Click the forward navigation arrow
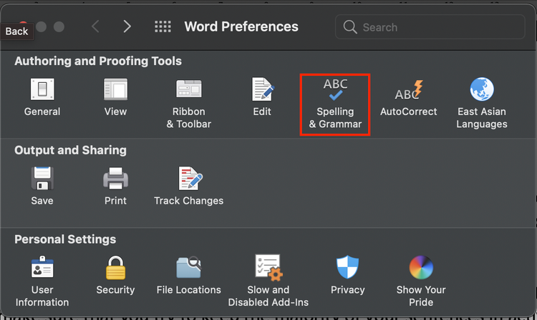537x320 pixels. (x=127, y=26)
